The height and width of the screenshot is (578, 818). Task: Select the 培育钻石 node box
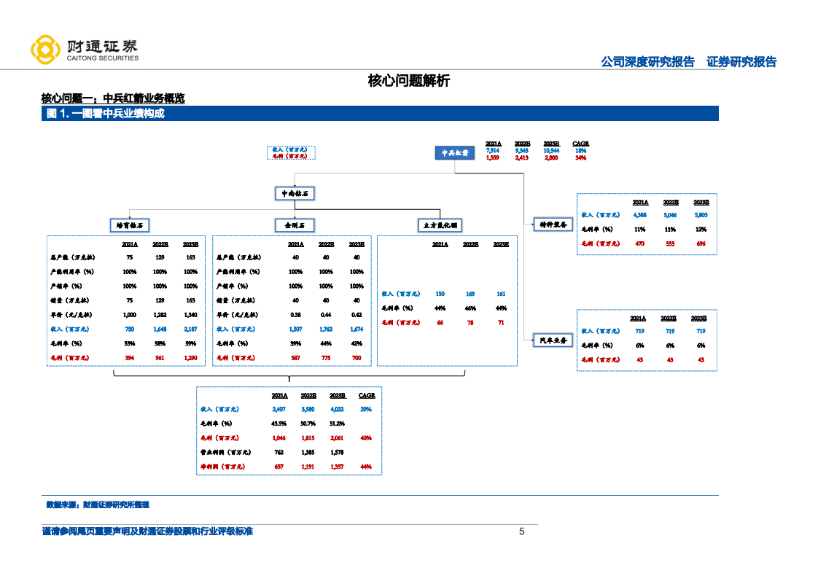(131, 224)
